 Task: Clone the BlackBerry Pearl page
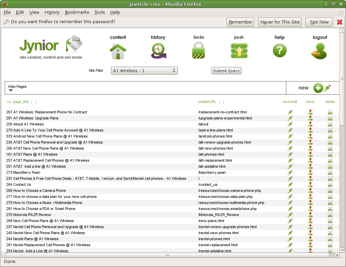coord(310,172)
